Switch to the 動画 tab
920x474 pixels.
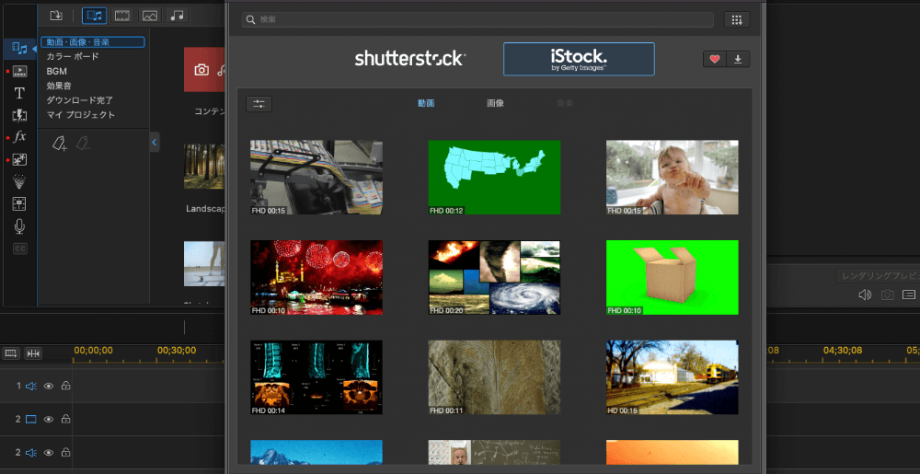(426, 103)
